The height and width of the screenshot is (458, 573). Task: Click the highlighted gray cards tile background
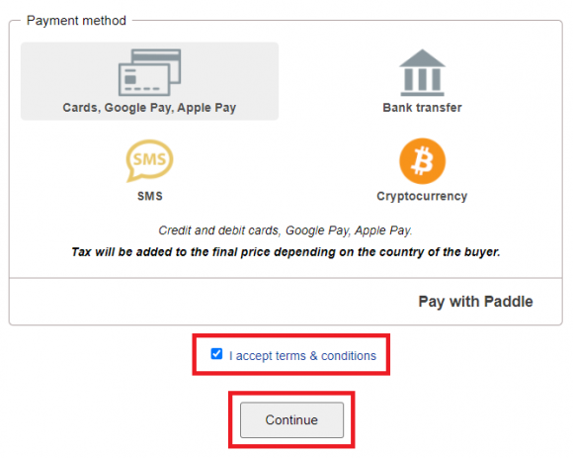(x=149, y=81)
